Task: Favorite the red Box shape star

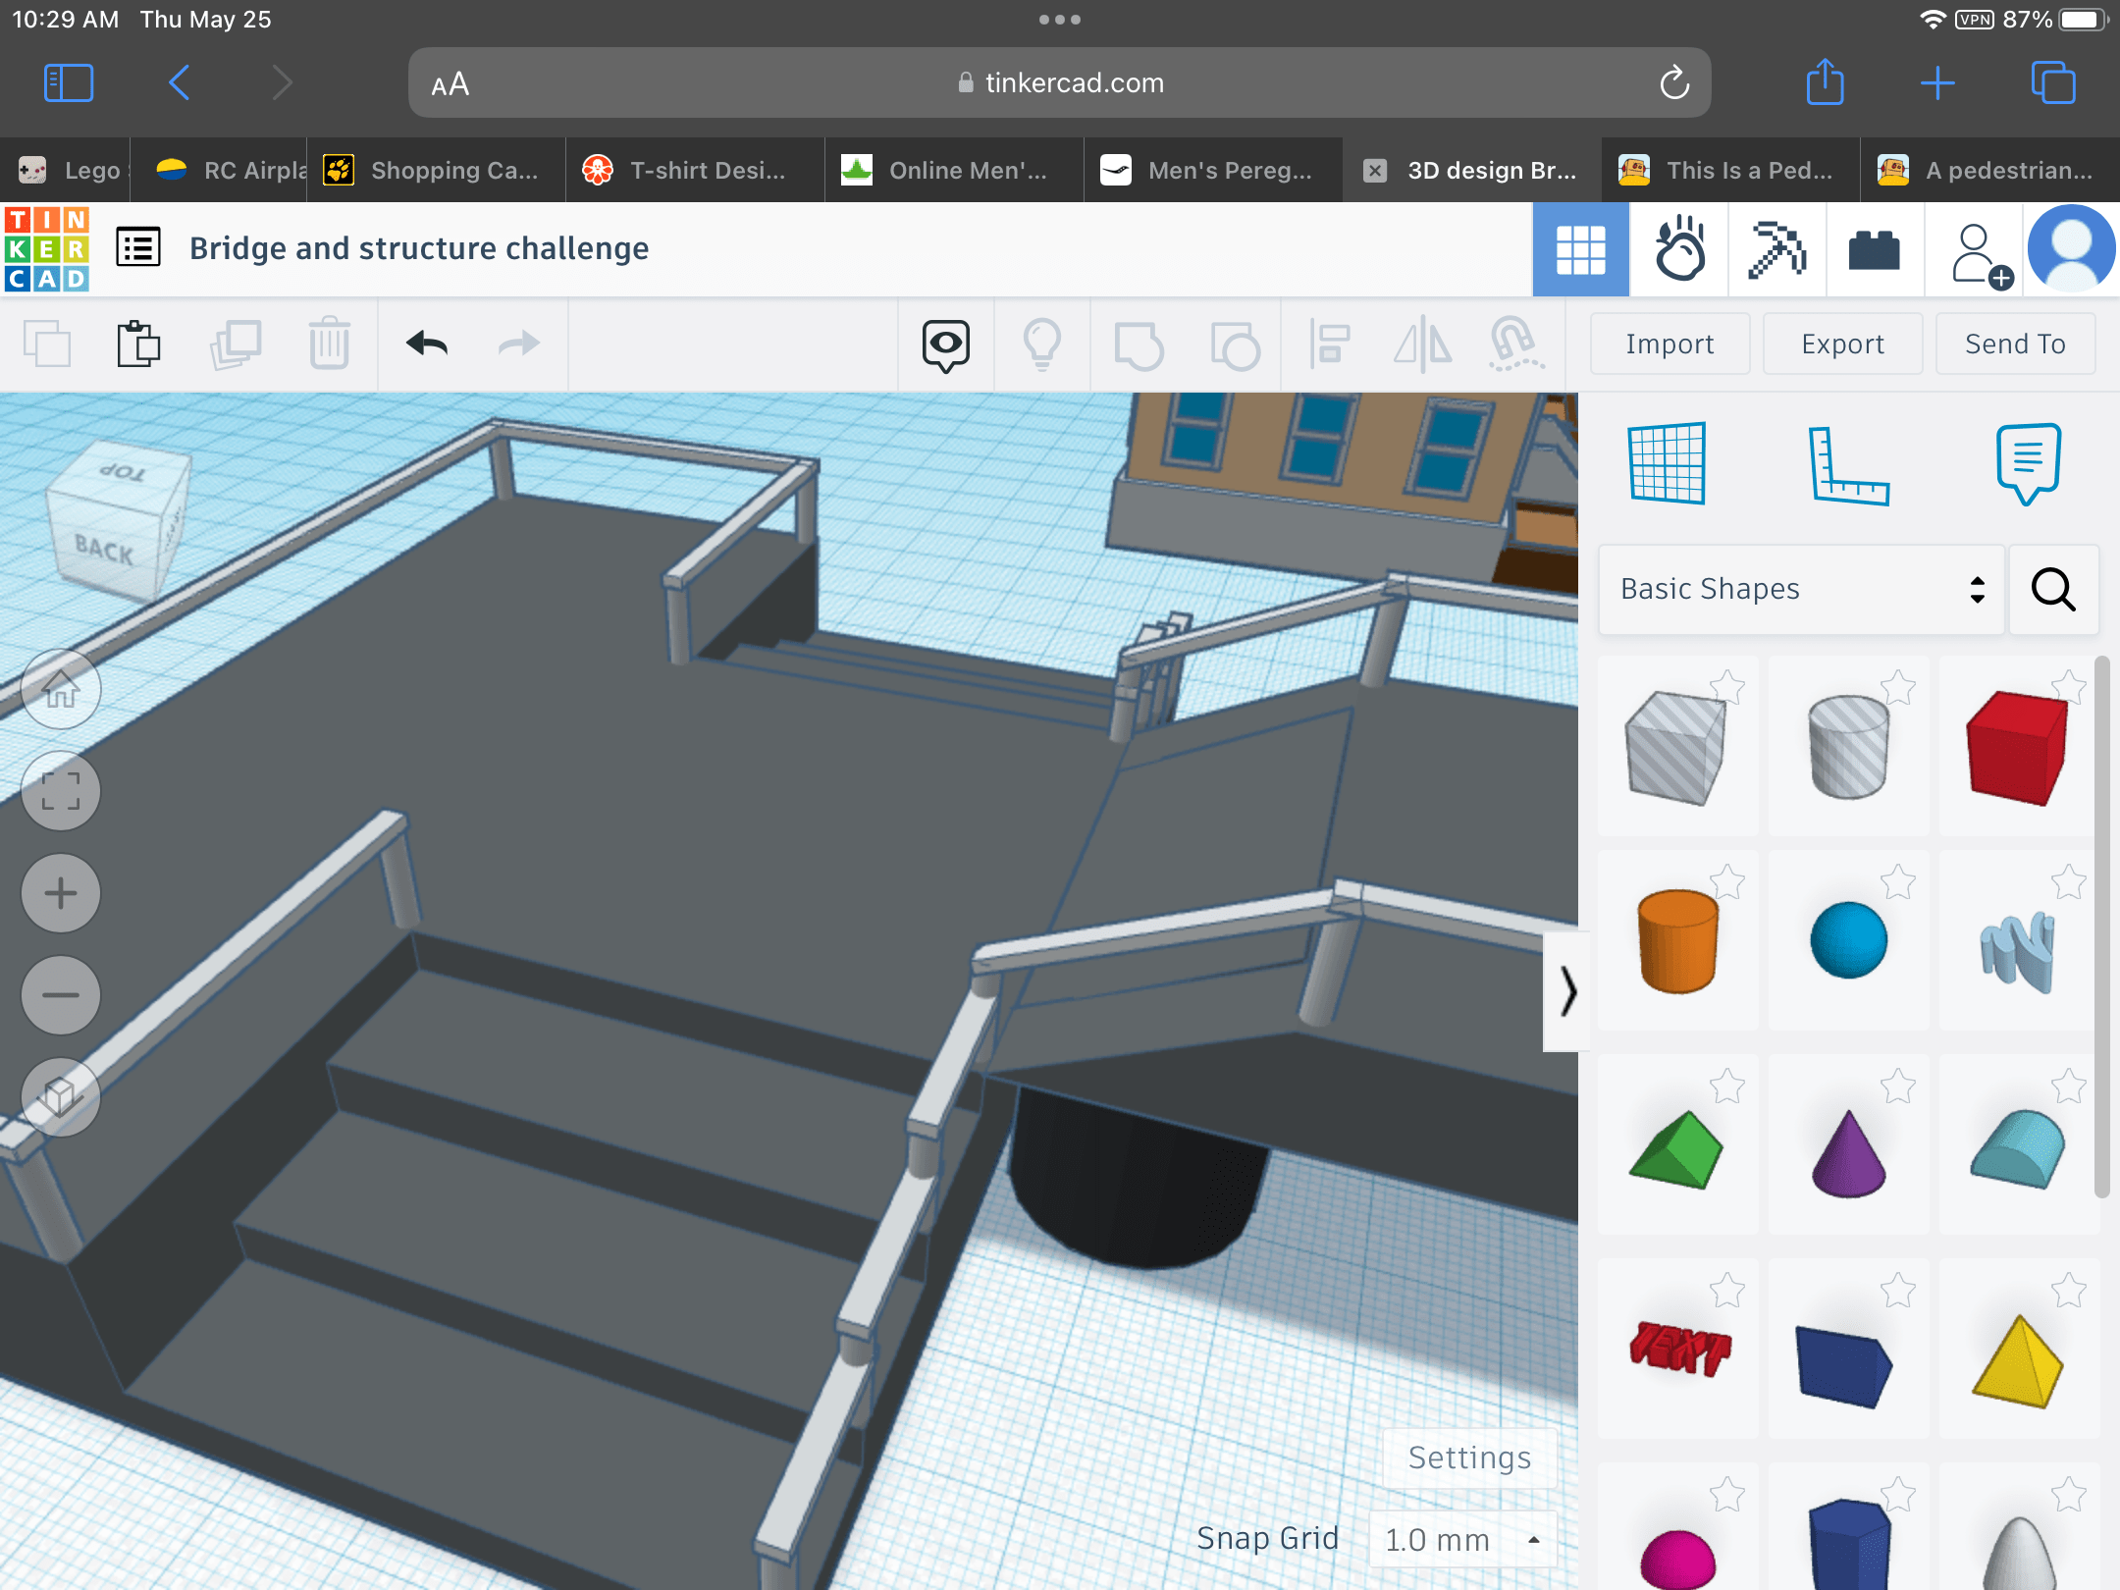Action: (x=2069, y=686)
